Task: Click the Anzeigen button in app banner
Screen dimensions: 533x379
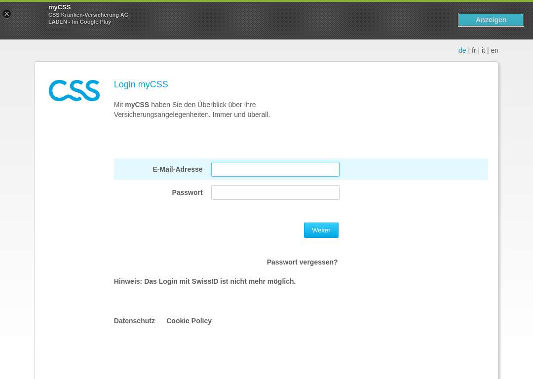Action: pos(491,20)
